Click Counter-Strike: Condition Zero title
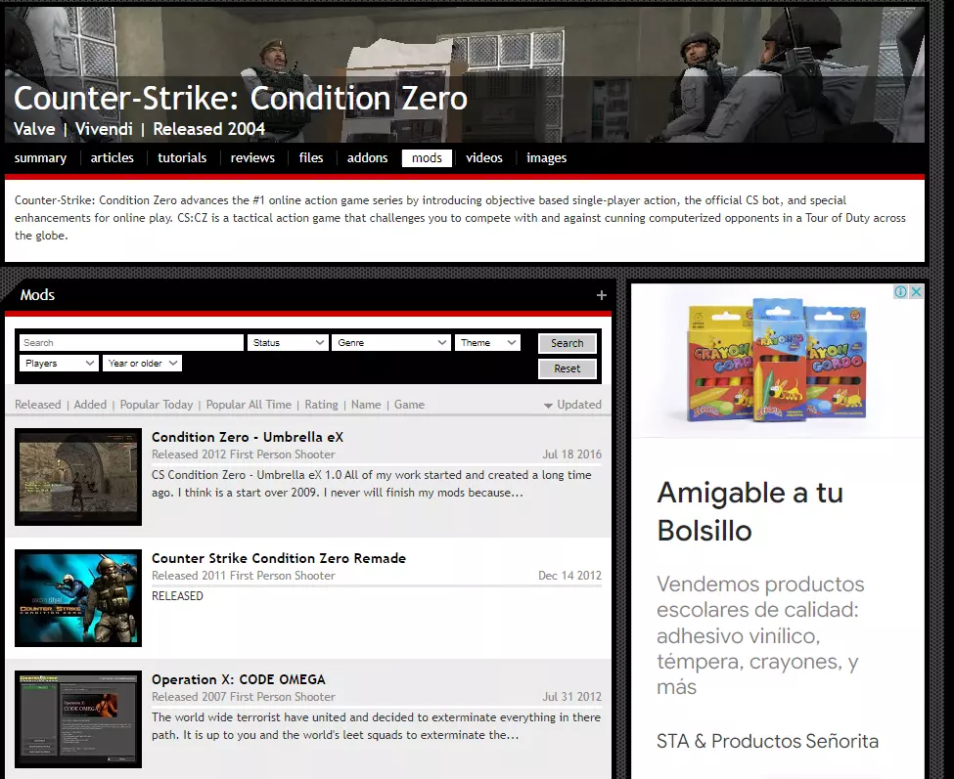The width and height of the screenshot is (954, 779). coord(241,99)
